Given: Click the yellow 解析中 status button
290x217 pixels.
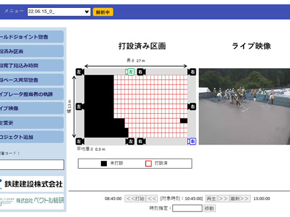Looking at the screenshot, I should tap(103, 12).
